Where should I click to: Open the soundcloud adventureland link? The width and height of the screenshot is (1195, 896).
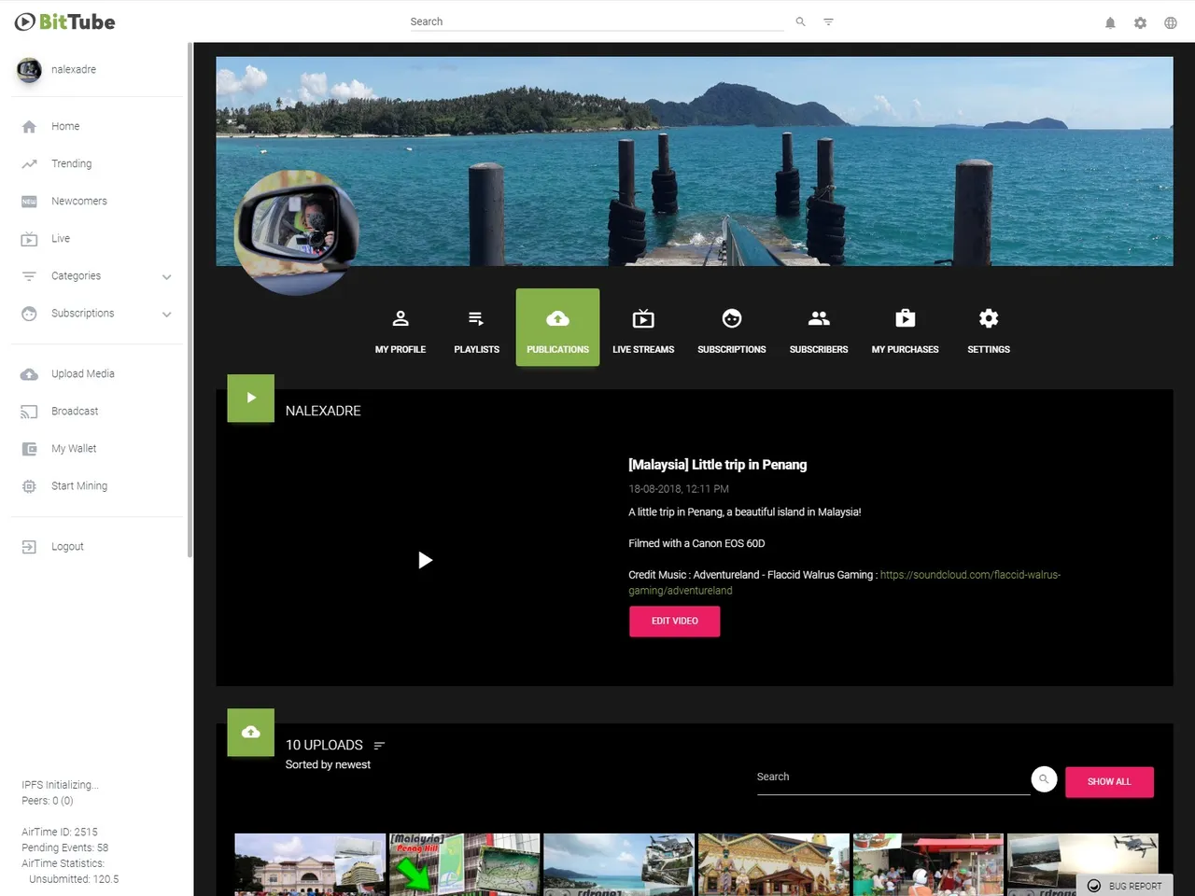844,582
